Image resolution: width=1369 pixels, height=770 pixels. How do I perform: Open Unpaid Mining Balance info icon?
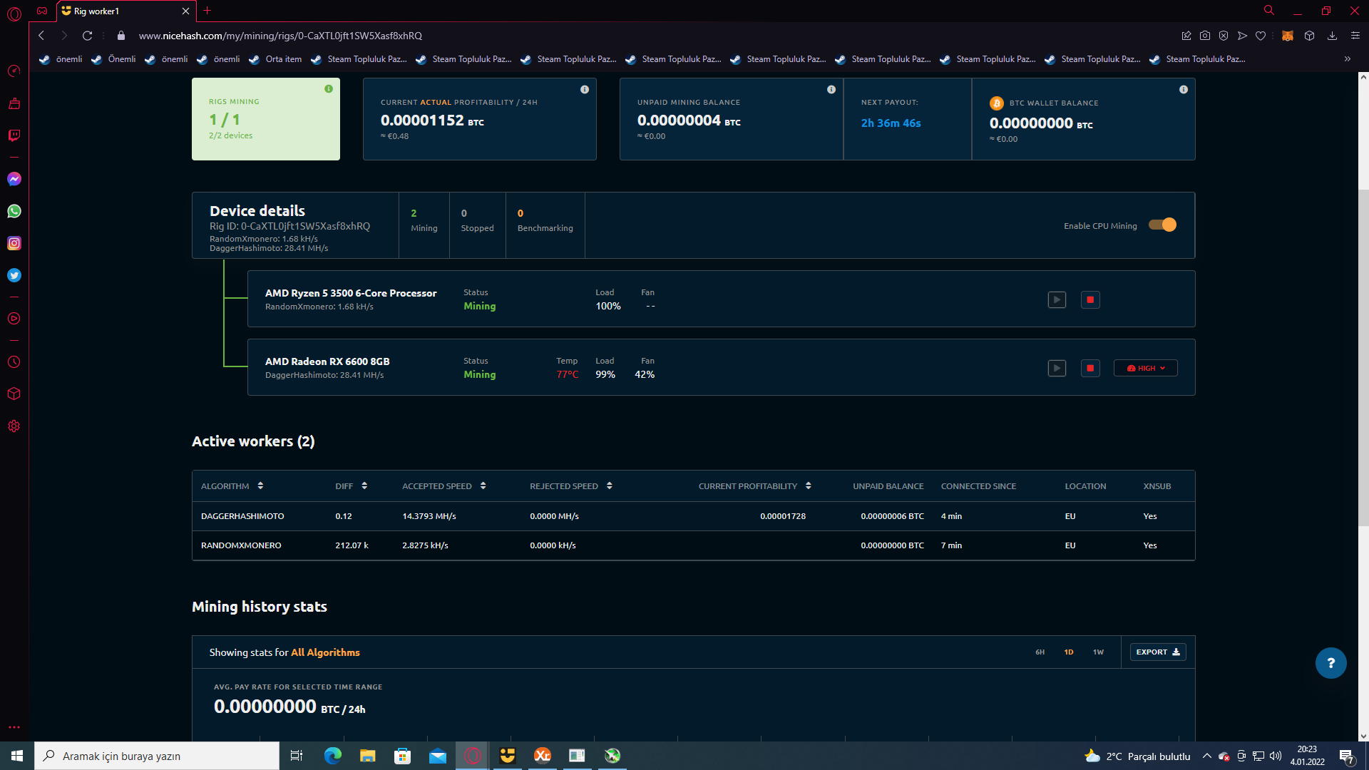click(x=831, y=90)
